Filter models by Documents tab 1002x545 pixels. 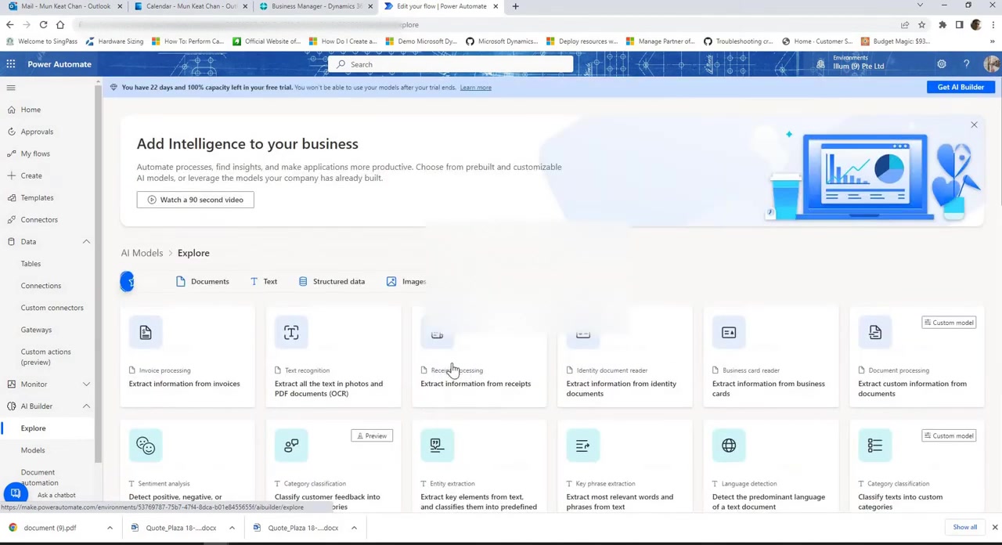203,281
